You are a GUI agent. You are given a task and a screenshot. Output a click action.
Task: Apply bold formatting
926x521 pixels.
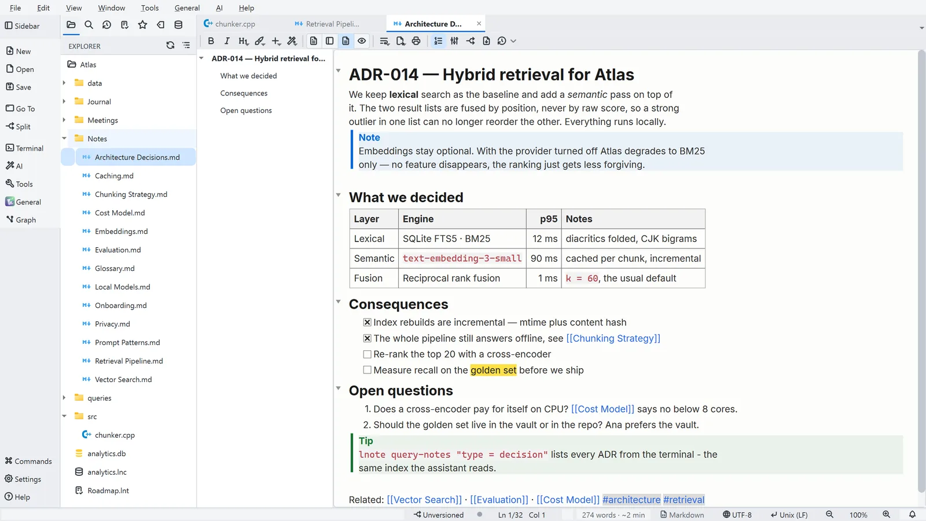(211, 41)
